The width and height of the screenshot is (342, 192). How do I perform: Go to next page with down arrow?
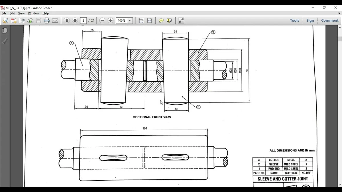(x=75, y=20)
